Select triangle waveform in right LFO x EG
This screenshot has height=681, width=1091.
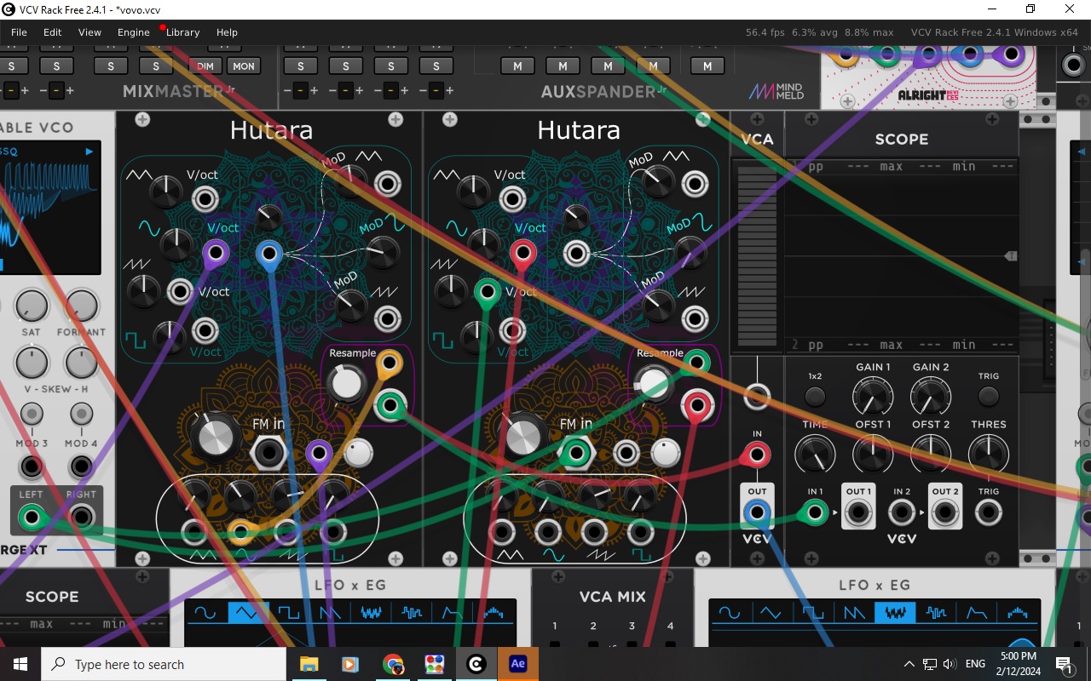771,612
